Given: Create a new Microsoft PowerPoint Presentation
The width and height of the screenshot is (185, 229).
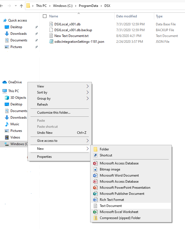Looking at the screenshot, I should (x=131, y=188).
